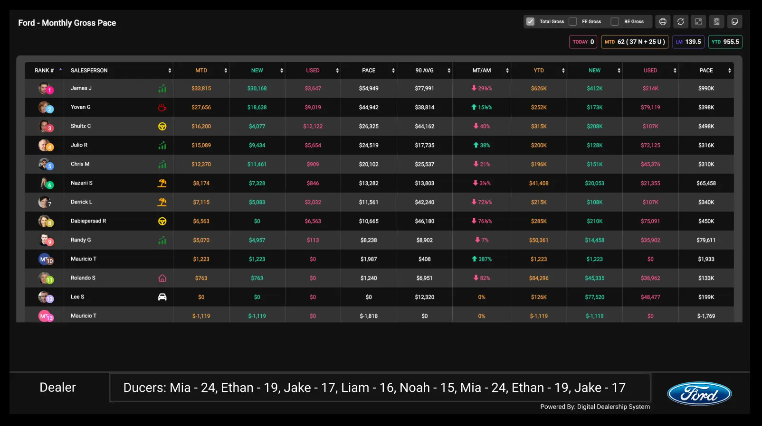The height and width of the screenshot is (426, 762).
Task: Click the LM 139.5 summary badge
Action: click(688, 42)
